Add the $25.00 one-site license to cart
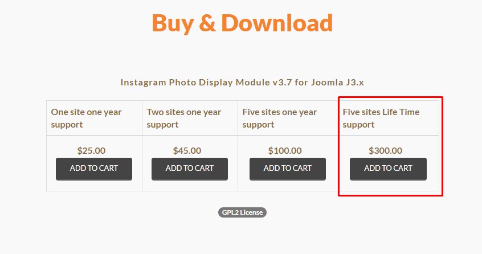This screenshot has height=254, width=482. [x=94, y=169]
